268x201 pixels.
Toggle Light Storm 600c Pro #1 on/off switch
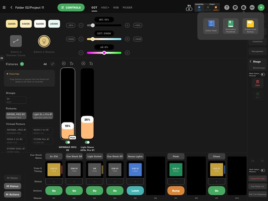pos(87,142)
